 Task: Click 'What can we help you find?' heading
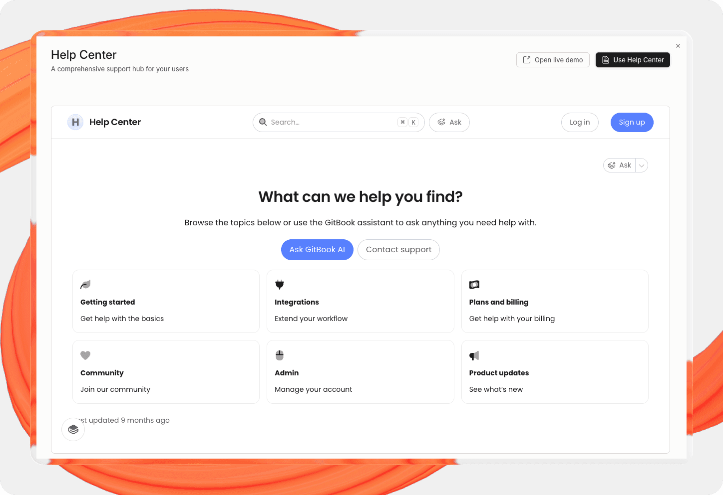(x=361, y=197)
